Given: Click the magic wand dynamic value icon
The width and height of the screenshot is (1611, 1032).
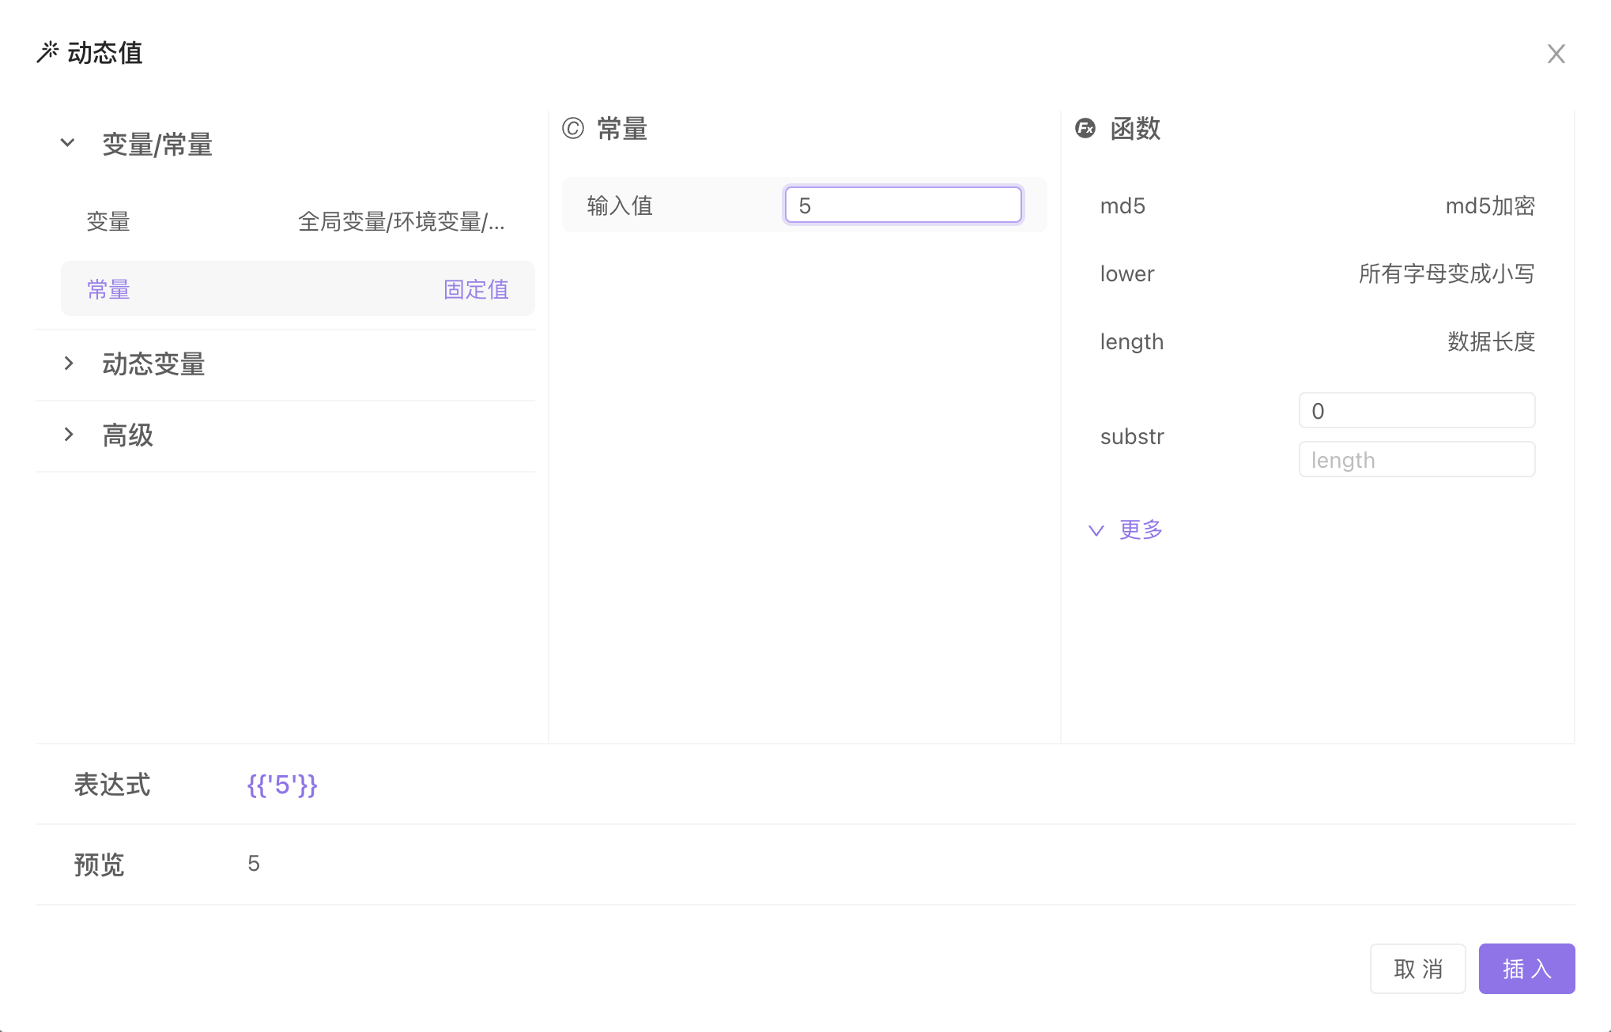Looking at the screenshot, I should point(47,52).
